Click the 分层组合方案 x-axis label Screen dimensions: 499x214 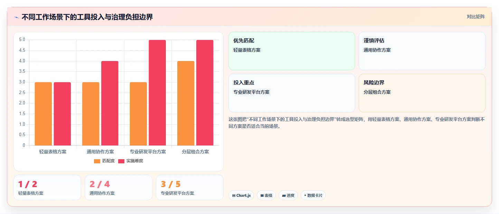pyautogui.click(x=195, y=152)
